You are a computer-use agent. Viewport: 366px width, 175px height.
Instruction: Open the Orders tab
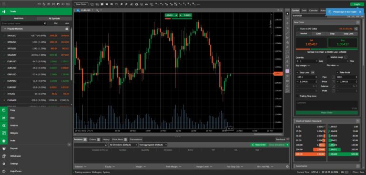[x=94, y=139]
